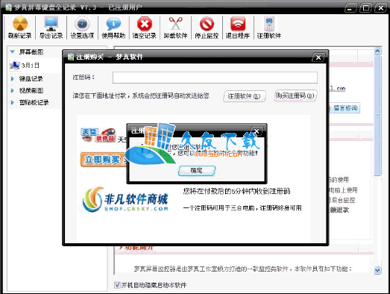Click the vertical scrollbar thumb in main window
390x294 pixels.
point(377,116)
